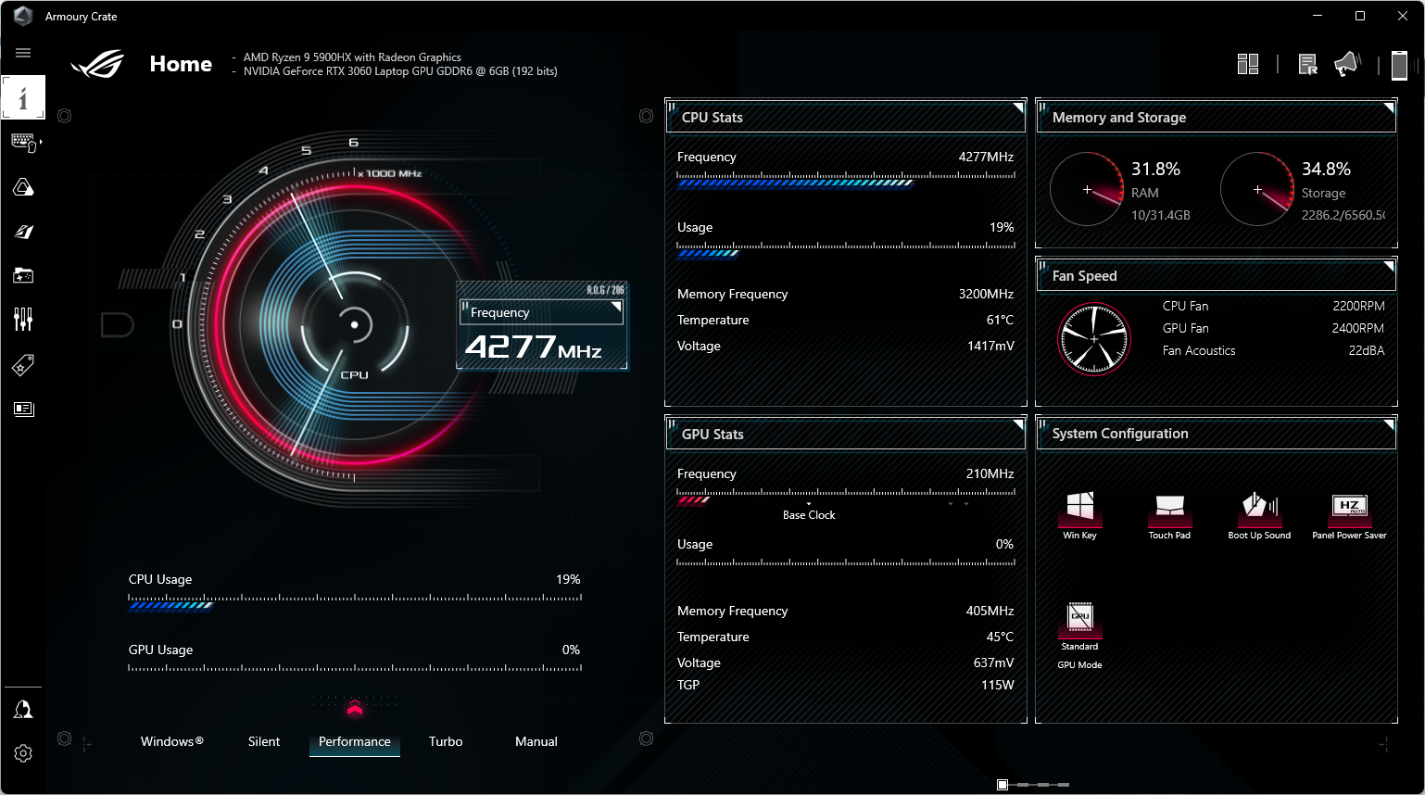Screen dimensions: 1425x795
Task: Click the GPU Frequency bar near Base Clock
Action: tap(846, 497)
